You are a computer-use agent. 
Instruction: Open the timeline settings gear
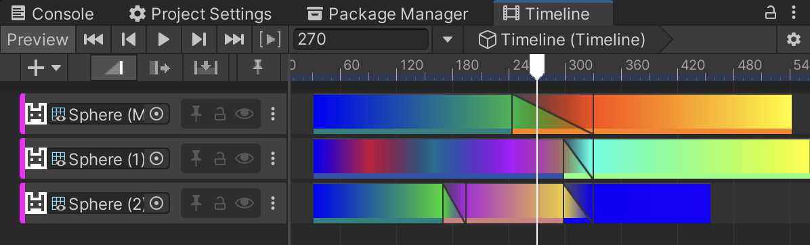(794, 39)
